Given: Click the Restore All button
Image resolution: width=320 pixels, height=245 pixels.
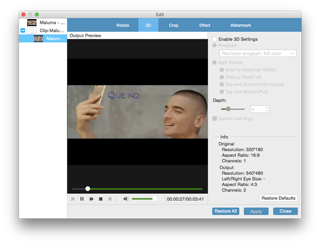Looking at the screenshot, I should (226, 211).
